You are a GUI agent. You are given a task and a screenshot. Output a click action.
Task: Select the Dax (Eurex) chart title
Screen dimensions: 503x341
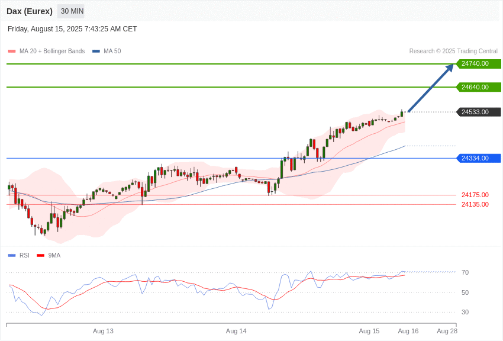point(30,11)
